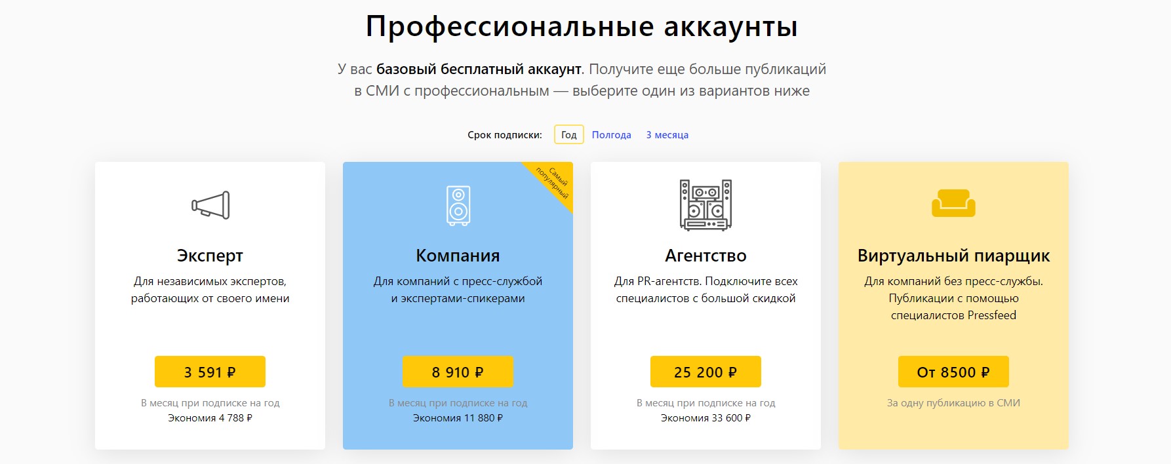The width and height of the screenshot is (1171, 464).
Task: Click the stereo system icon on Агентство card
Action: click(x=705, y=205)
